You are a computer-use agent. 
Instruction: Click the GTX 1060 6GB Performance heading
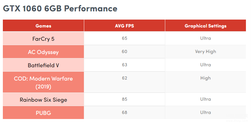[x=60, y=9]
